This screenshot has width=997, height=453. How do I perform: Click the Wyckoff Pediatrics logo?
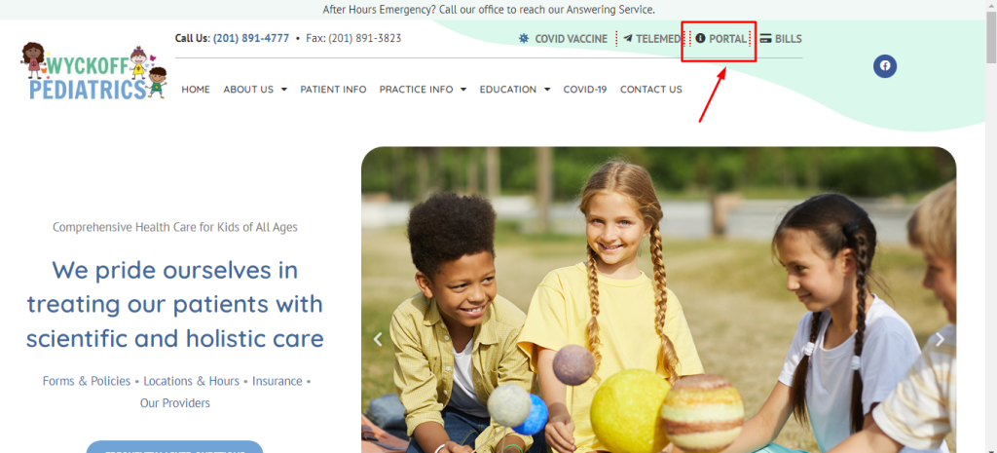94,70
